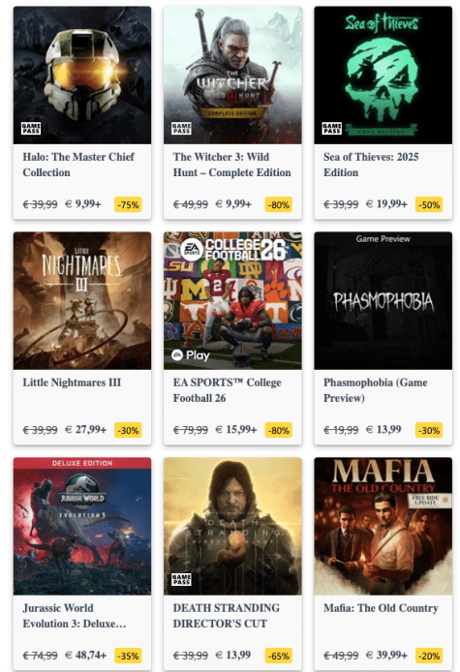Select the Phasmophobia cover image
Image resolution: width=460 pixels, height=672 pixels.
point(383,301)
